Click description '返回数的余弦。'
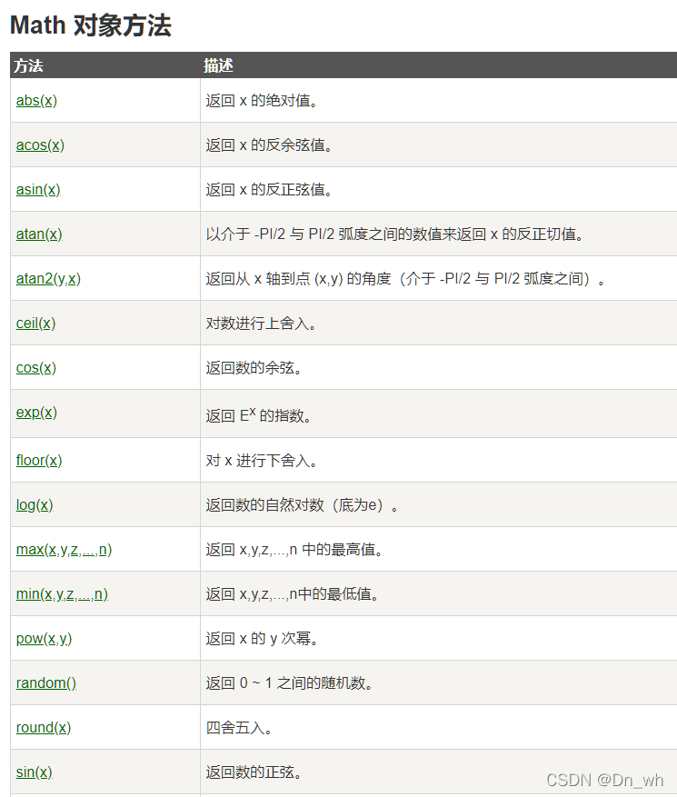This screenshot has height=797, width=677. pos(254,368)
